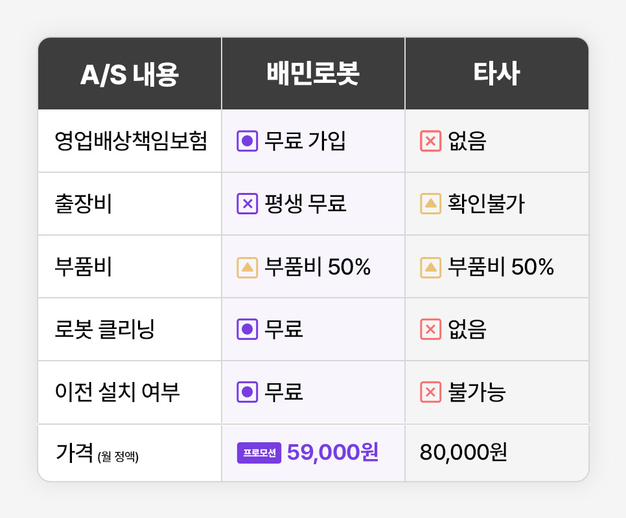Click the triangle icon beside 타사 부품비 50%
The height and width of the screenshot is (518, 626).
tap(430, 267)
